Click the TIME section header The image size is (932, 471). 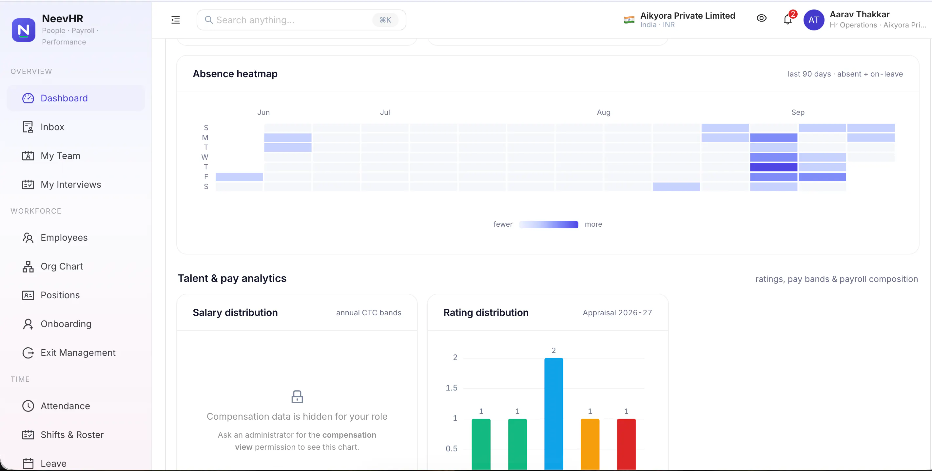20,379
